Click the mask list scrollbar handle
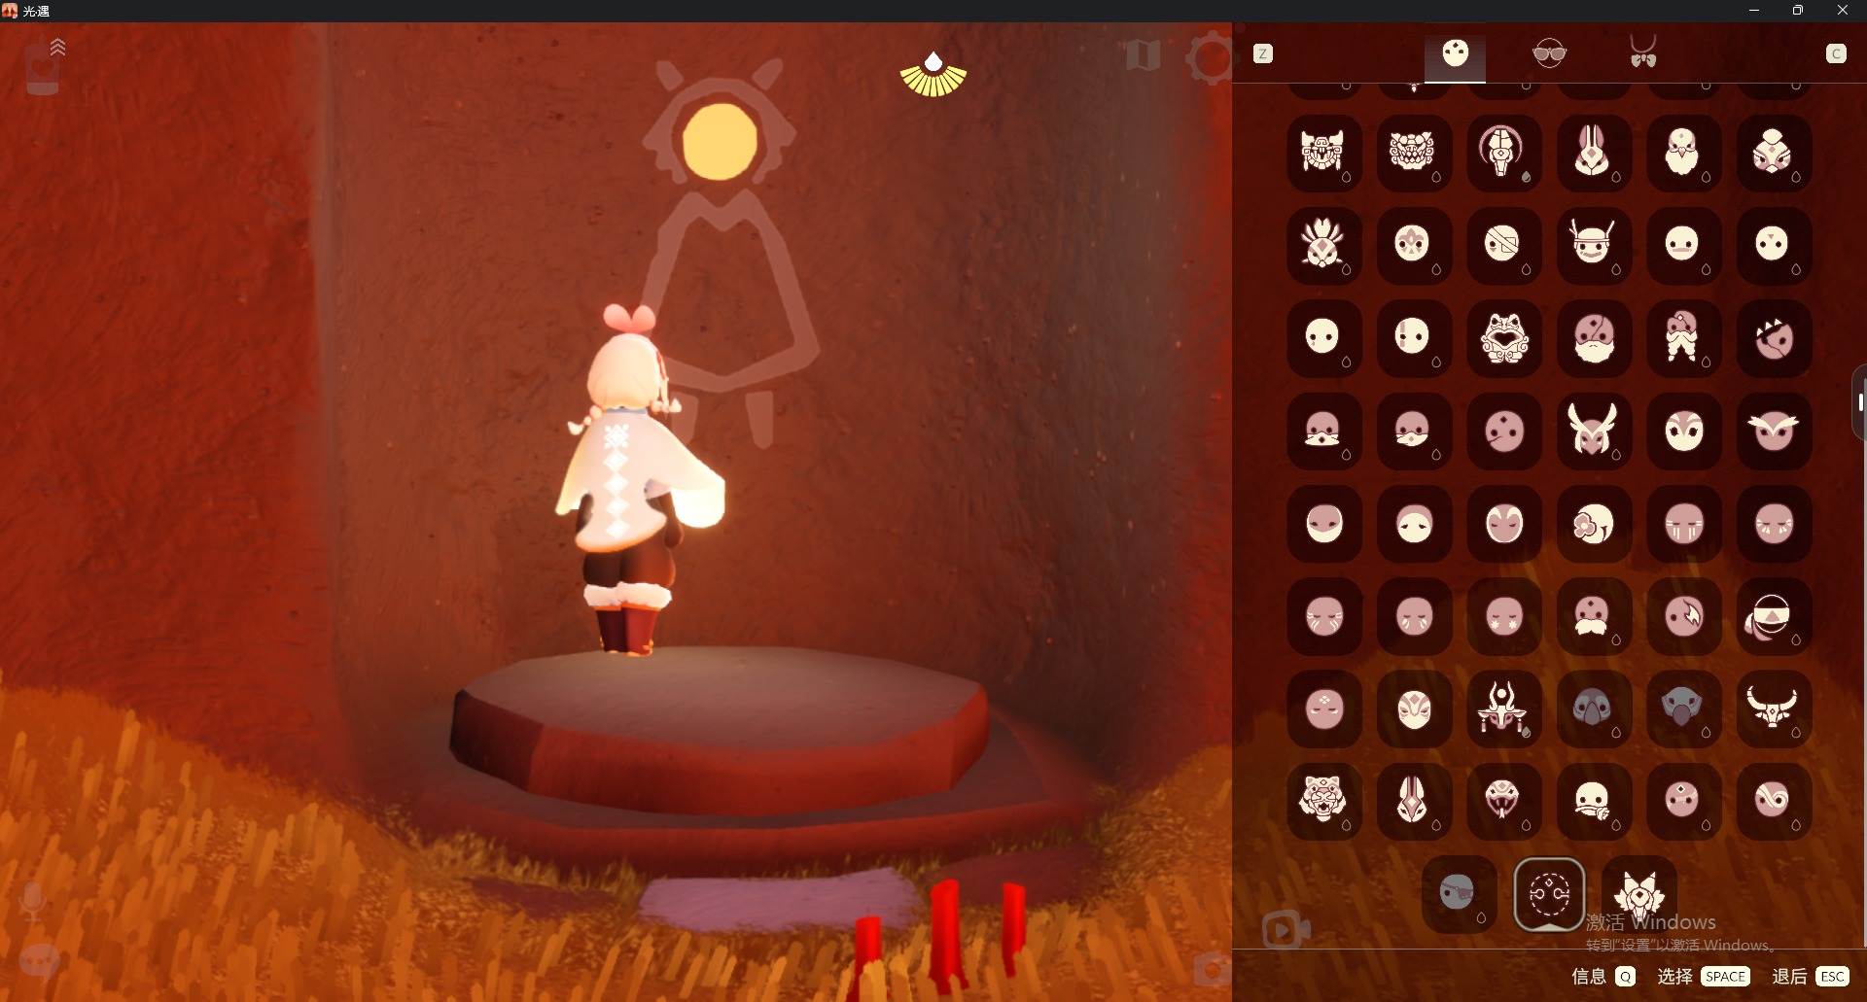The width and height of the screenshot is (1867, 1002). [x=1860, y=402]
